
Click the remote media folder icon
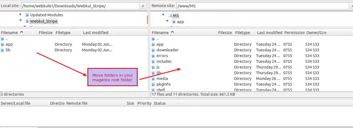point(153,78)
